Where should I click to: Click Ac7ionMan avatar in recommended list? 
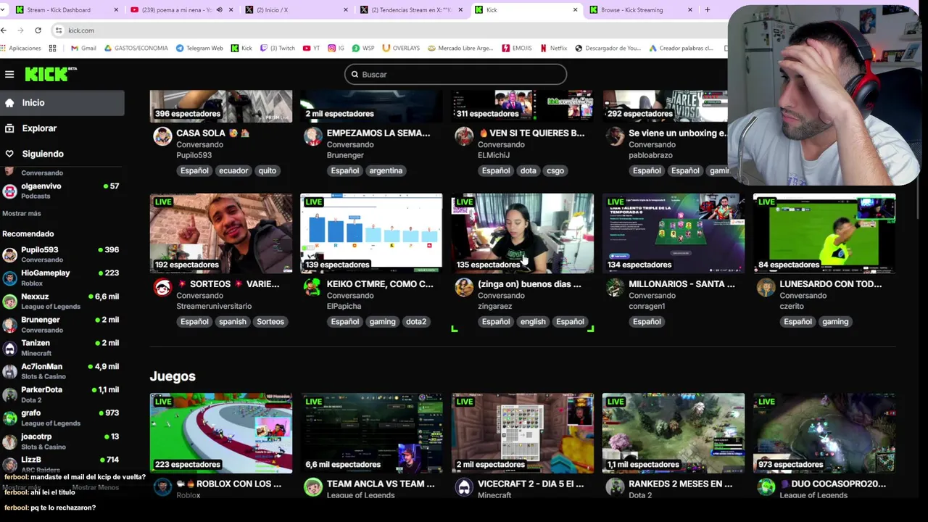(x=9, y=371)
